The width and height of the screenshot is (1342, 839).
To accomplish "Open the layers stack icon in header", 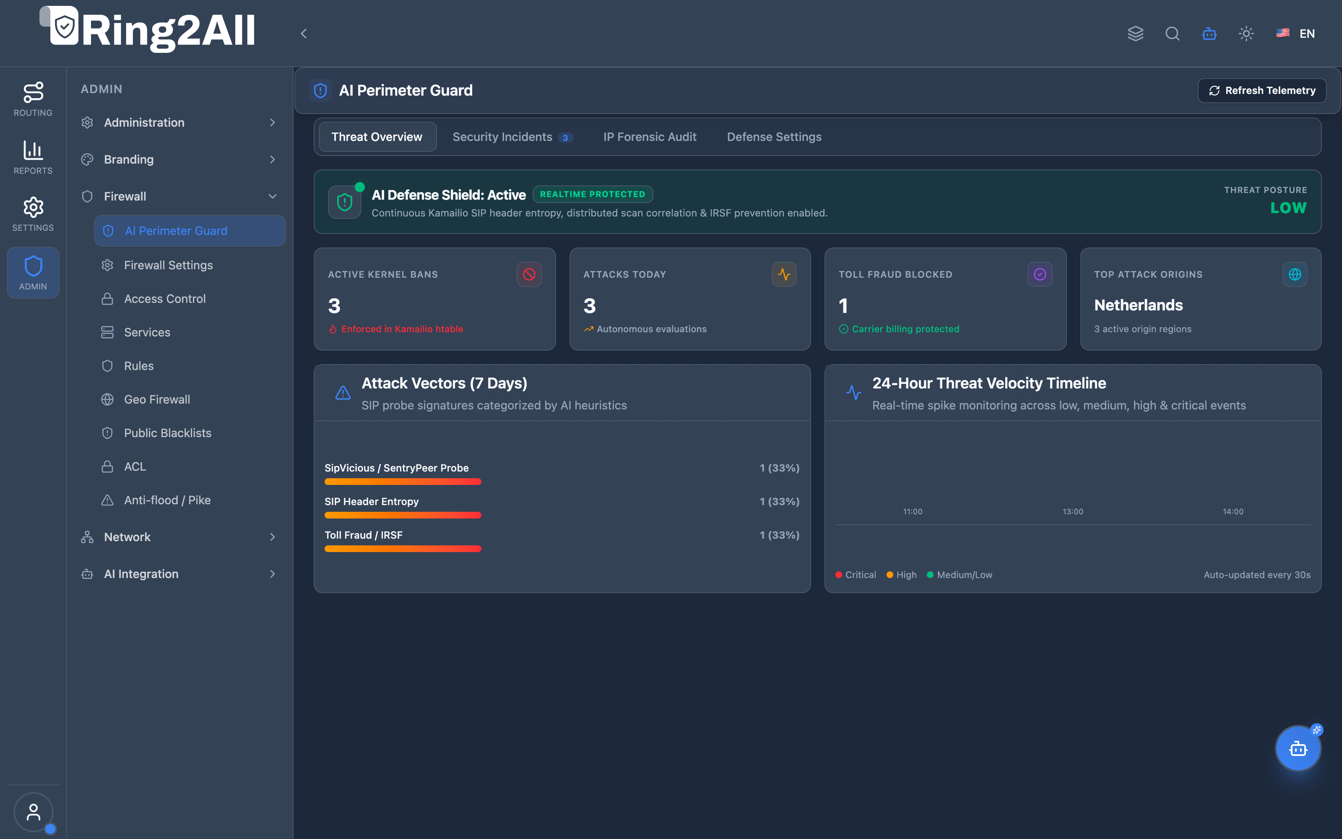I will click(x=1135, y=34).
